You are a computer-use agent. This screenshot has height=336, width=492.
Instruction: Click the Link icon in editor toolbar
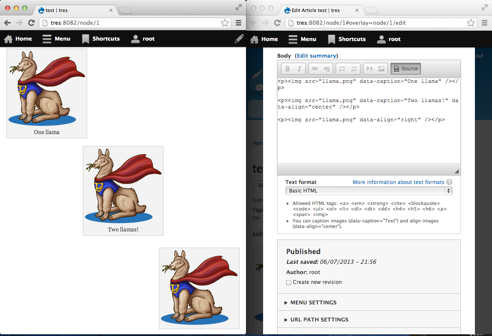coord(315,69)
